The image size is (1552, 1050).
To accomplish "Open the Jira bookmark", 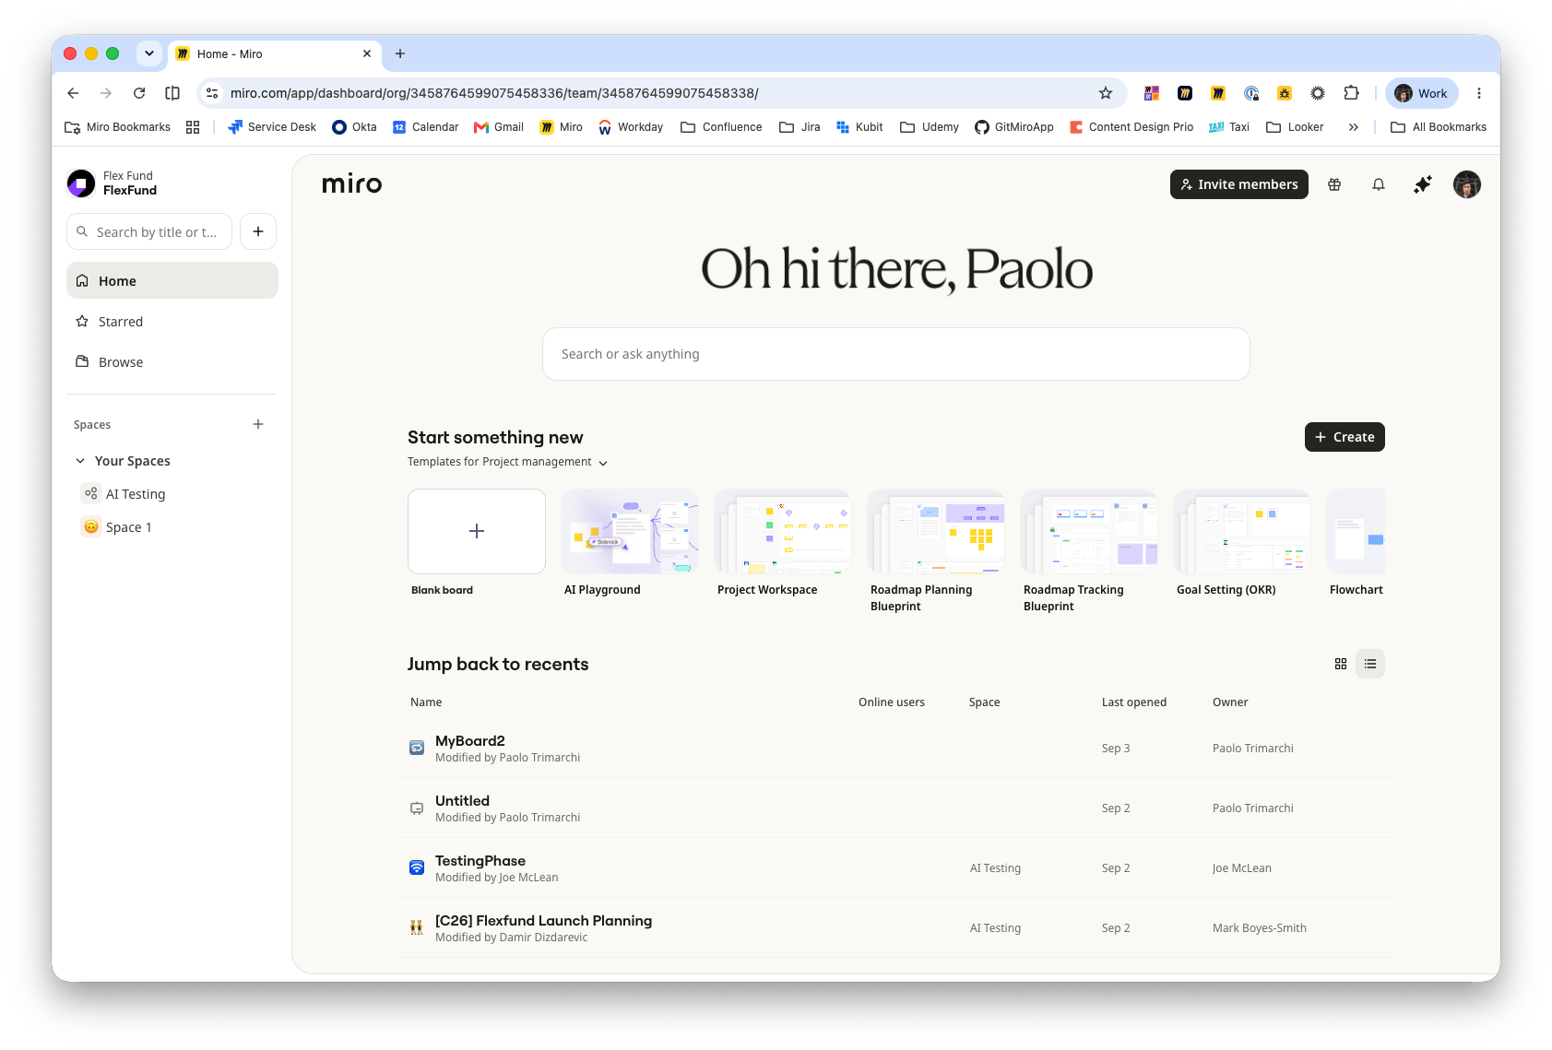I will [800, 127].
